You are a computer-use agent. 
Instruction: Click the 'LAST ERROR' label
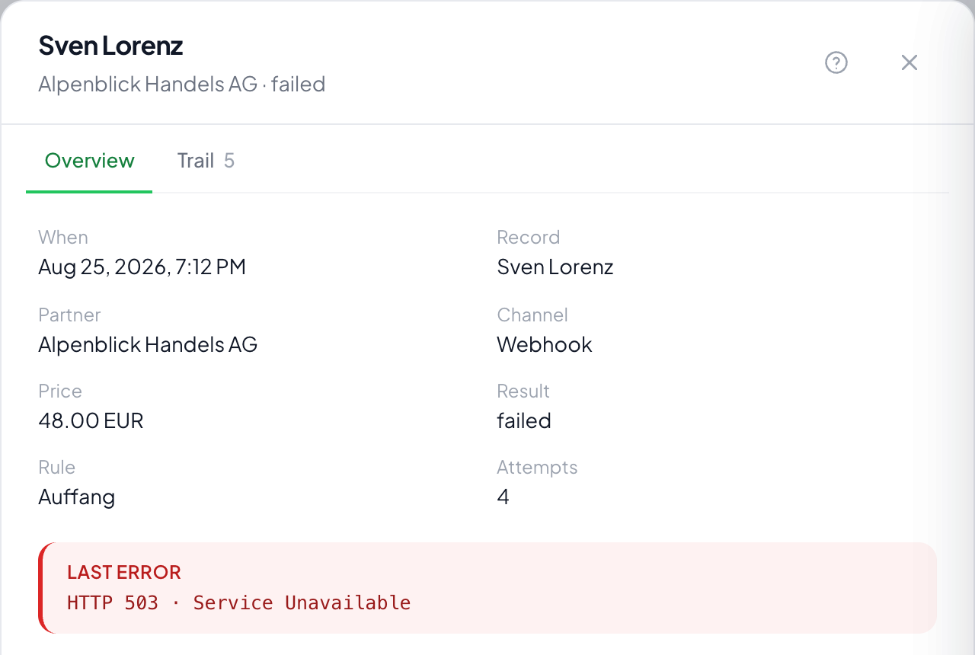point(124,573)
